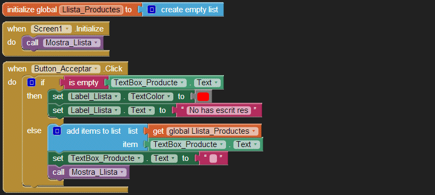
Task: Open Text property dropdown in is empty block
Action: 207,83
